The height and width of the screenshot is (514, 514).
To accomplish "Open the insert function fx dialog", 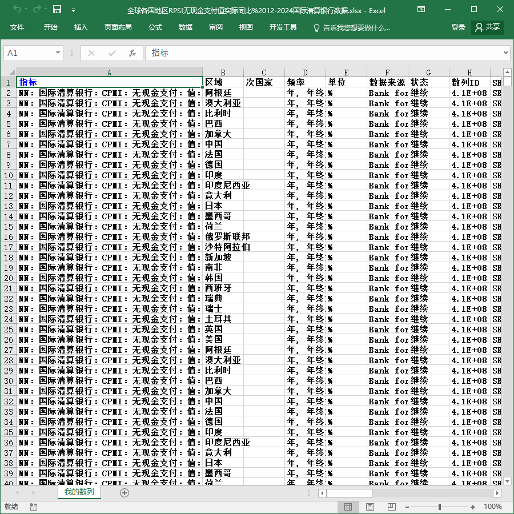I will 132,53.
